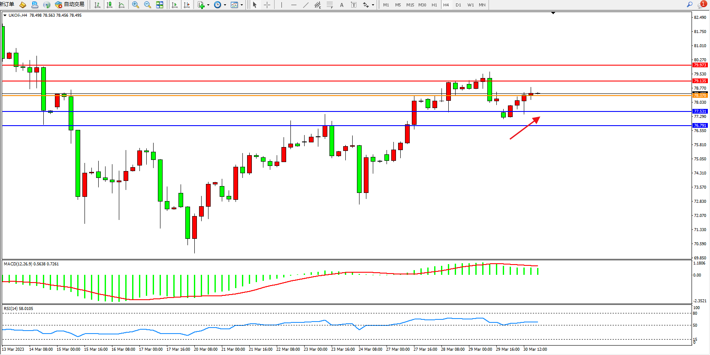Expand the UKOil symbol triangle menu
The height and width of the screenshot is (355, 710).
coord(5,15)
